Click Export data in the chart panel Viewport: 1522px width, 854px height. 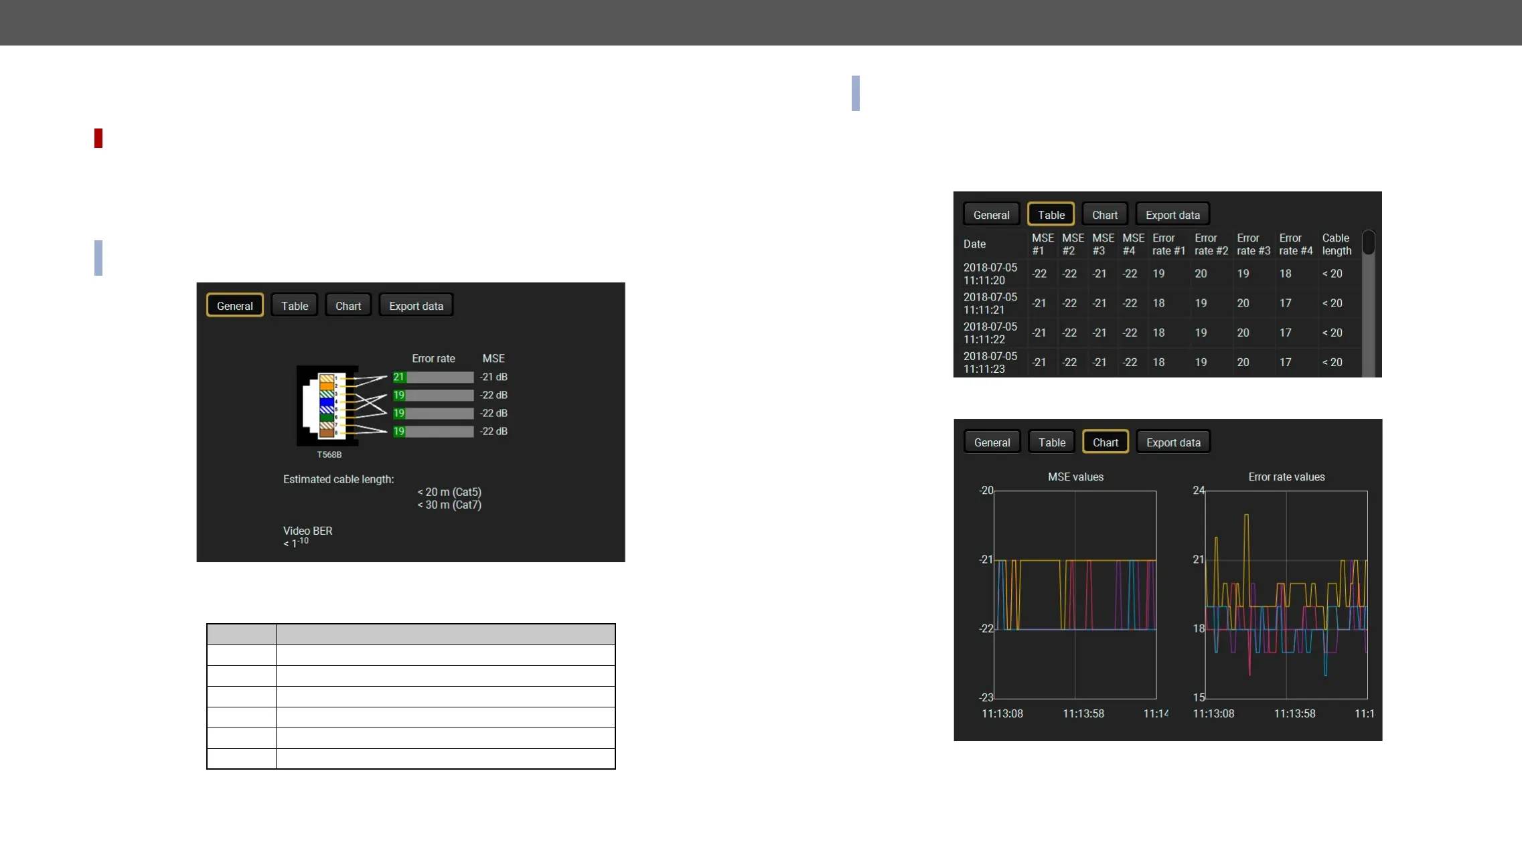1173,442
